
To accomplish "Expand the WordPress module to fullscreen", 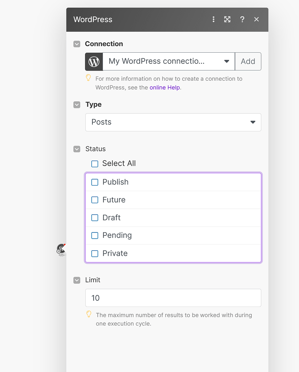I will coord(227,19).
